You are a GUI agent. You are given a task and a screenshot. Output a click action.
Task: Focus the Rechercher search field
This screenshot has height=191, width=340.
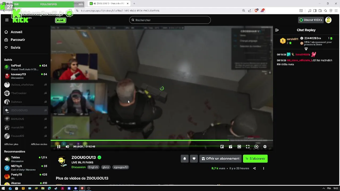pos(170,20)
